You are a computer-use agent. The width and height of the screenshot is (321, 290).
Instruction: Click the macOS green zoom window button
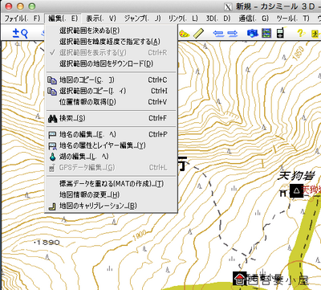[32, 6]
